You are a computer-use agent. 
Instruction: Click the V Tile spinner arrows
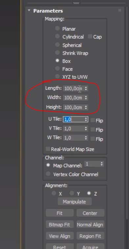(x=86, y=129)
